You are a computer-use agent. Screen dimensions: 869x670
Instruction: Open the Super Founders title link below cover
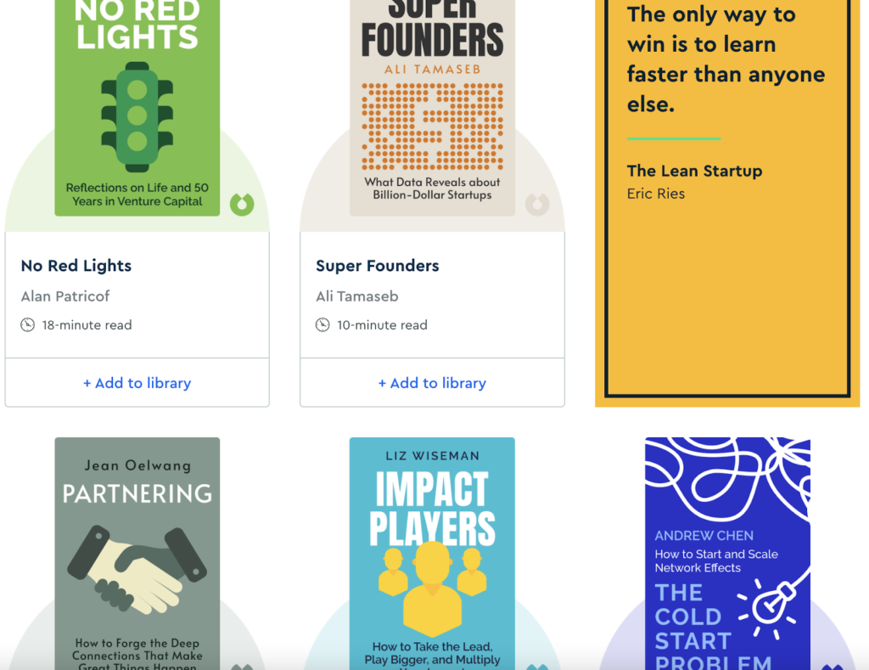tap(378, 266)
